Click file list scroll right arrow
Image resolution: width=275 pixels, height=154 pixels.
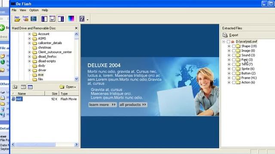pos(76,145)
